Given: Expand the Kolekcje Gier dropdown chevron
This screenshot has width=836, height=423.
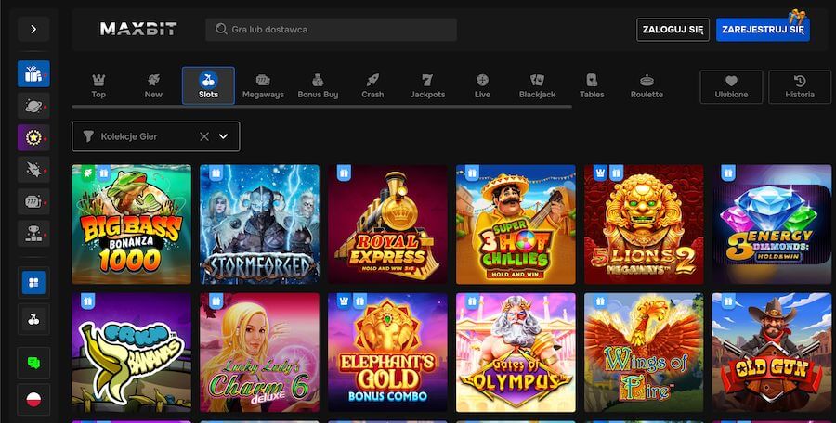Looking at the screenshot, I should [223, 136].
